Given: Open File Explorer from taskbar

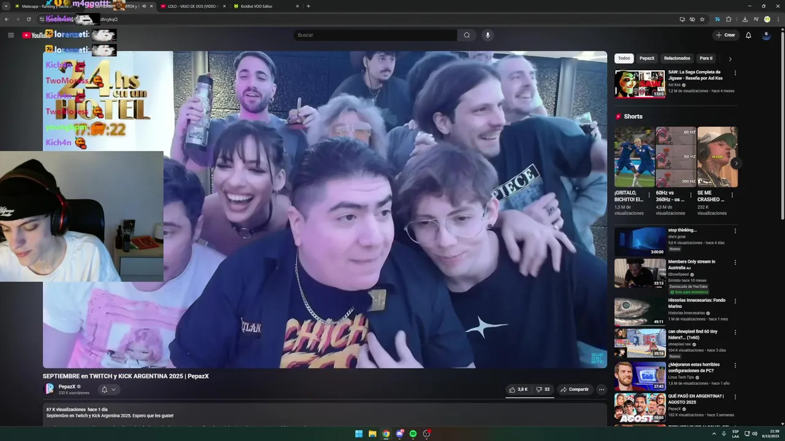Looking at the screenshot, I should point(372,434).
